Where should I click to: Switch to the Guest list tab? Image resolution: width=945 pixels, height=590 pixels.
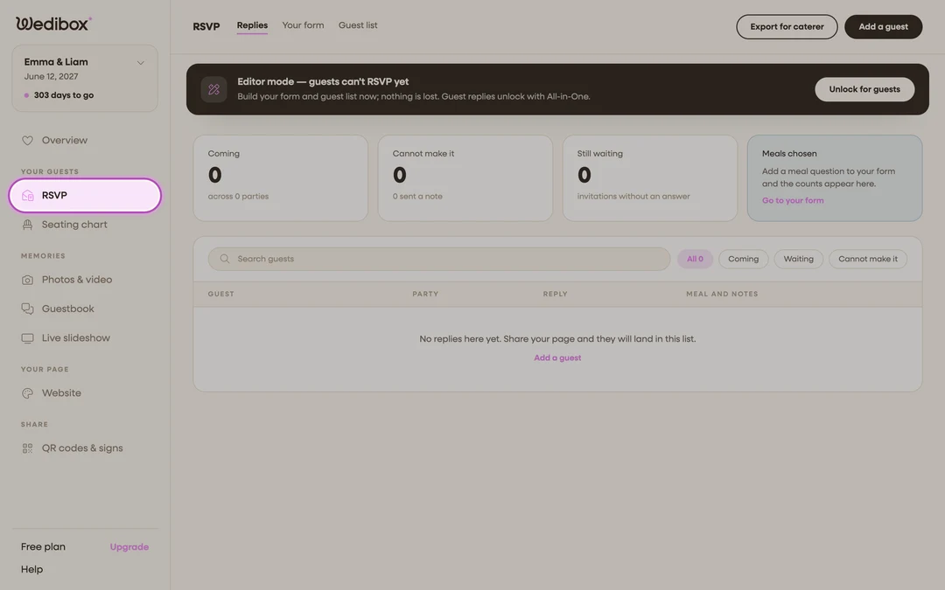[x=358, y=25]
